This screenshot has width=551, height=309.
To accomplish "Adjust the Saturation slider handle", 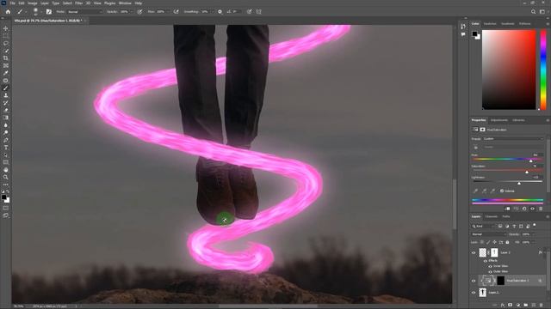I will click(527, 172).
